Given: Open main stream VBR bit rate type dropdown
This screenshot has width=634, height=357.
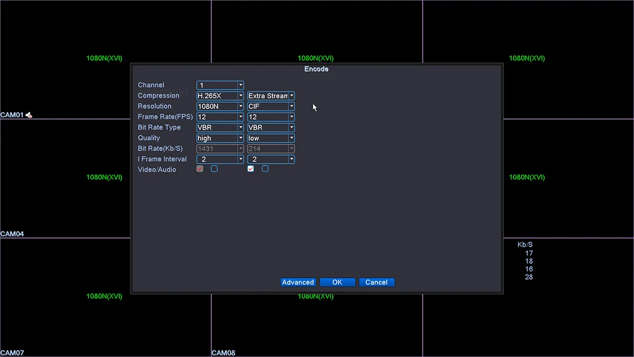Looking at the screenshot, I should coord(220,127).
